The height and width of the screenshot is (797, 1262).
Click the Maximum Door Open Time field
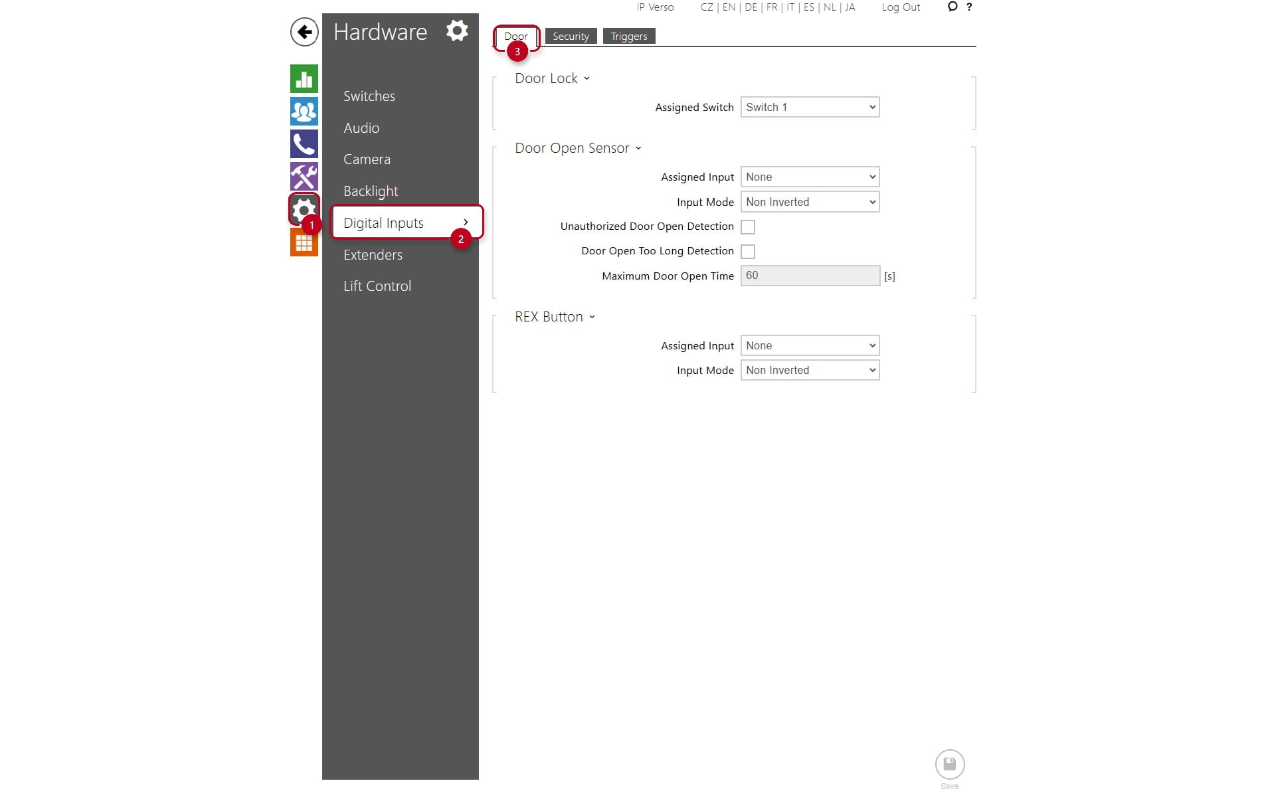click(810, 276)
